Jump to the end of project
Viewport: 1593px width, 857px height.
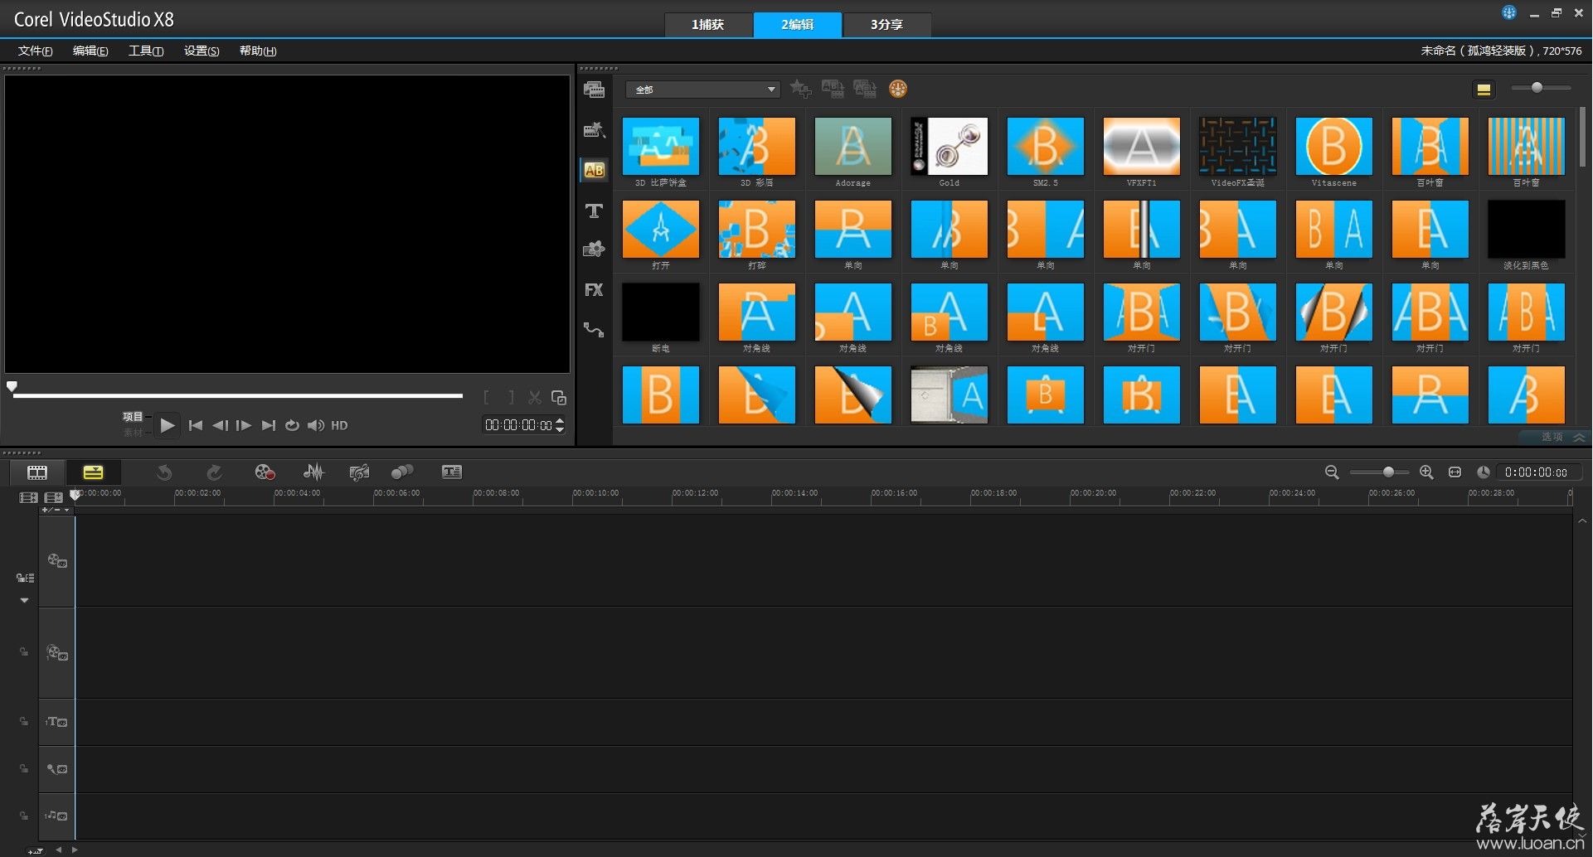coord(268,425)
